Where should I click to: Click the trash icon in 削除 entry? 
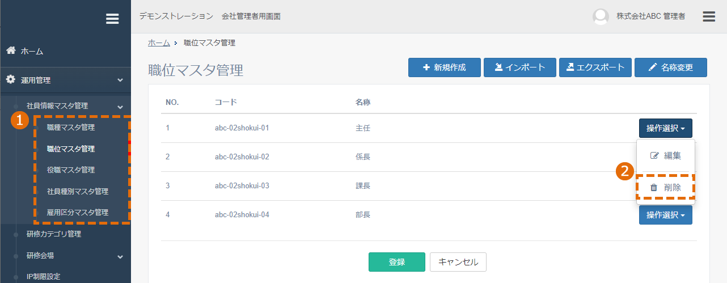tap(653, 187)
